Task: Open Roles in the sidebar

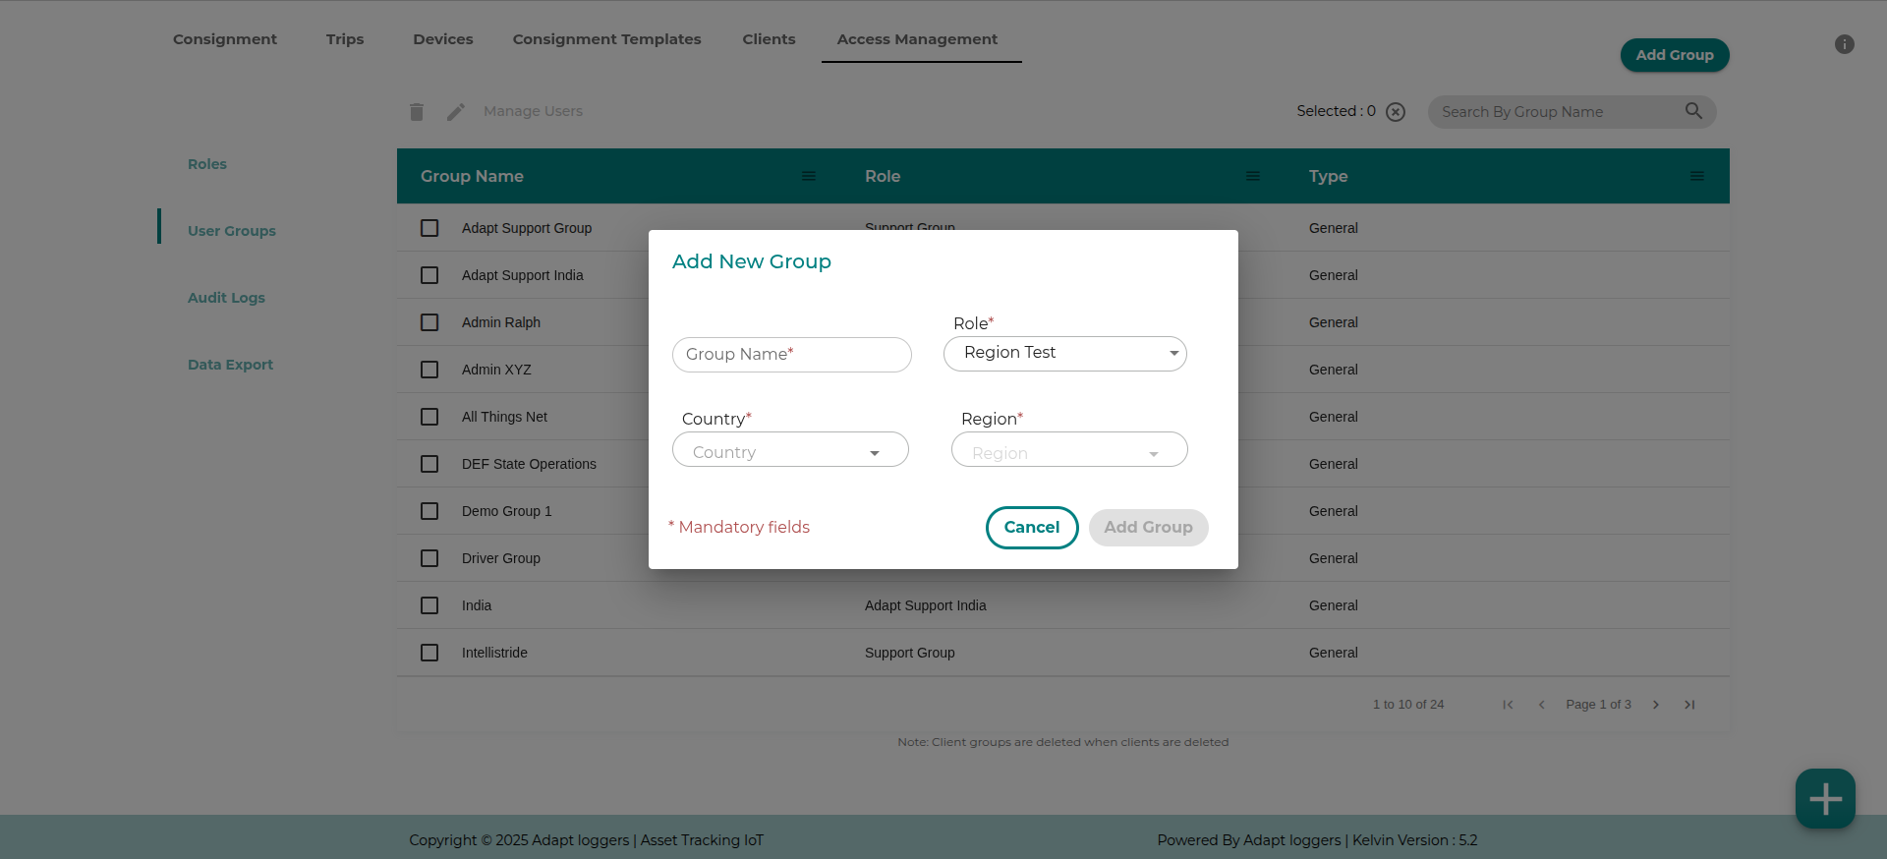Action: 207,164
